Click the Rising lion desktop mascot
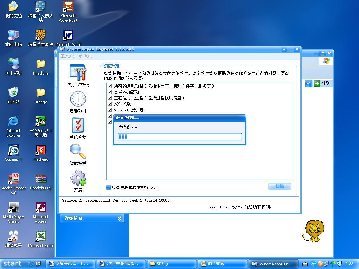The image size is (359, 269). (x=314, y=230)
